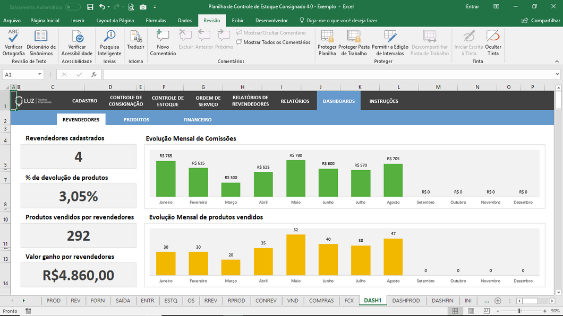Click Proteger Pasta de Trabalho

click(354, 42)
